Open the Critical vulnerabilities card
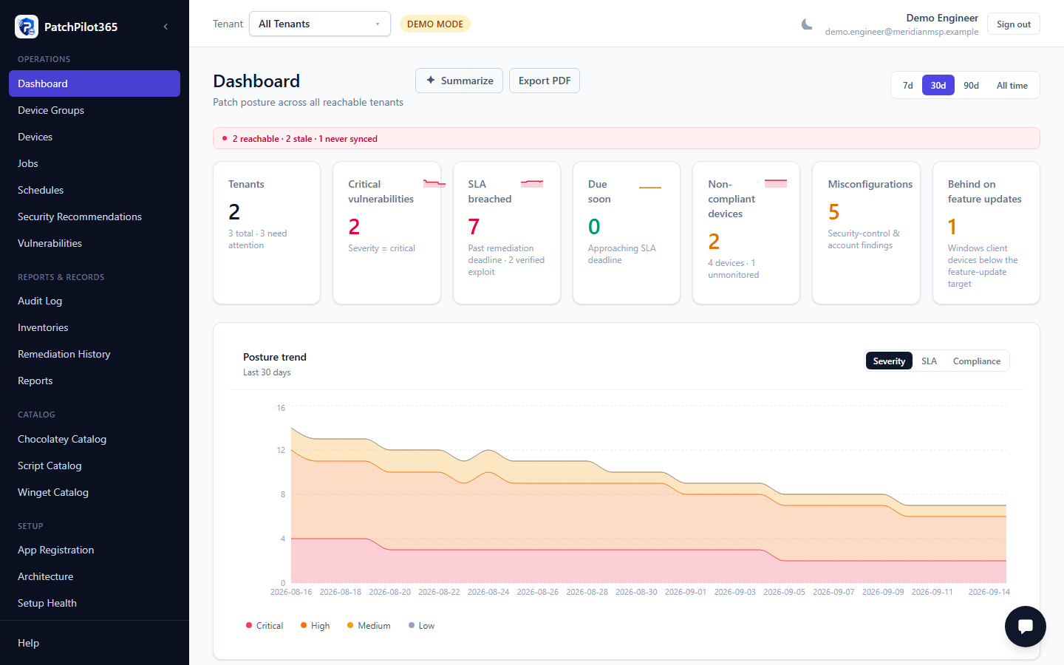Screen dimensions: 1064x665 click(386, 233)
